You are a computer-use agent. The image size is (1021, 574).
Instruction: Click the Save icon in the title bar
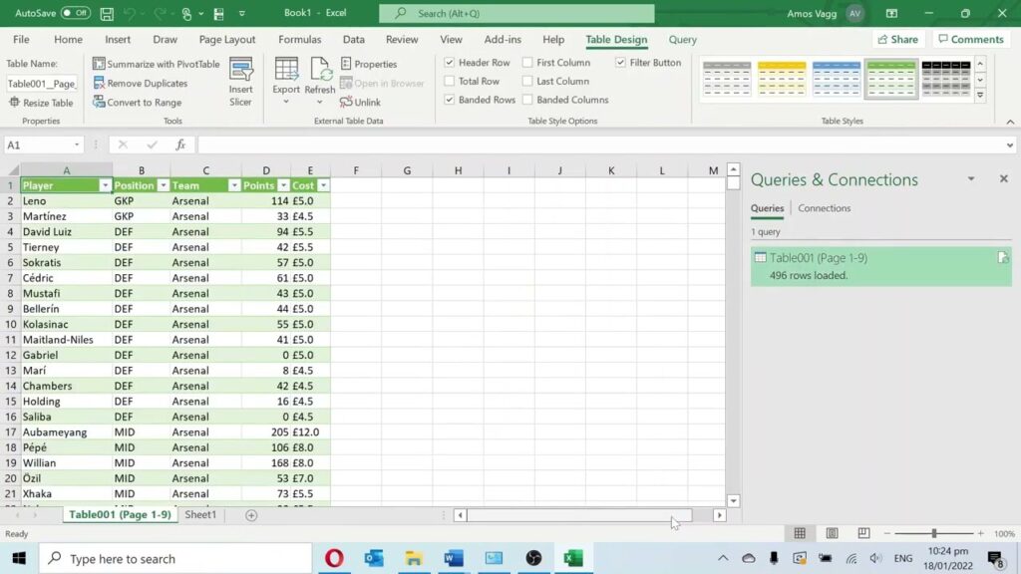(107, 13)
